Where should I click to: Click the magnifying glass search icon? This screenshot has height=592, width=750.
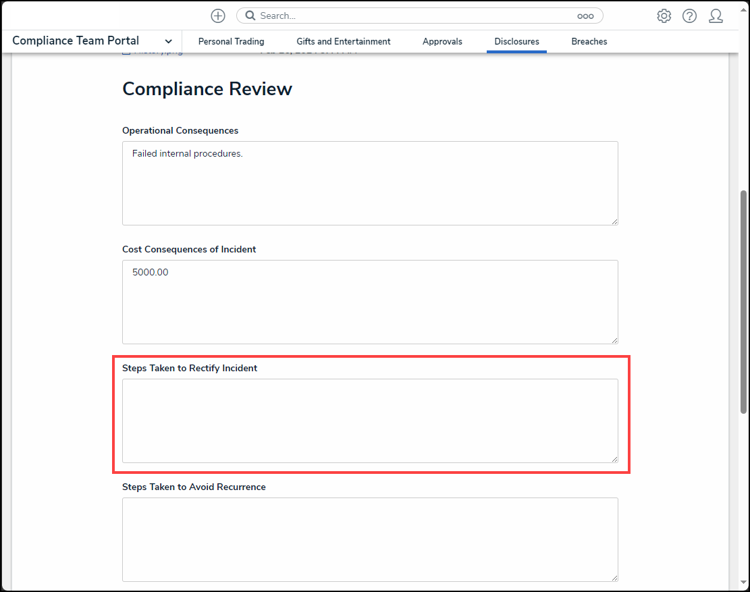pos(250,16)
